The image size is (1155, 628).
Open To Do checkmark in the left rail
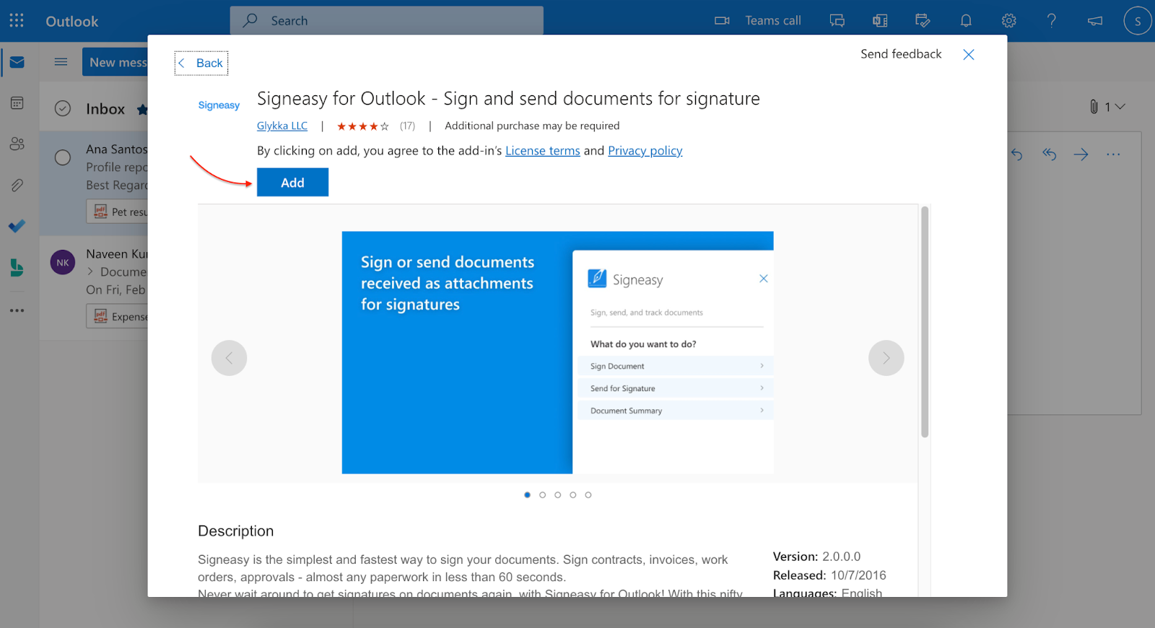coord(17,226)
